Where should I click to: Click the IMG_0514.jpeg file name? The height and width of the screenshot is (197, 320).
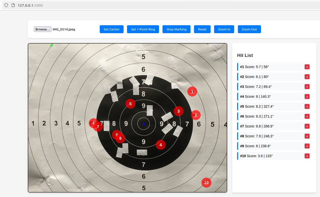coord(64,29)
